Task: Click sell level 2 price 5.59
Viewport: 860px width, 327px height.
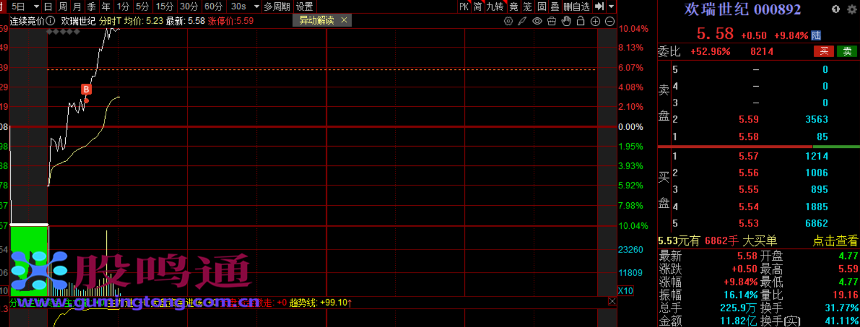Action: 749,120
